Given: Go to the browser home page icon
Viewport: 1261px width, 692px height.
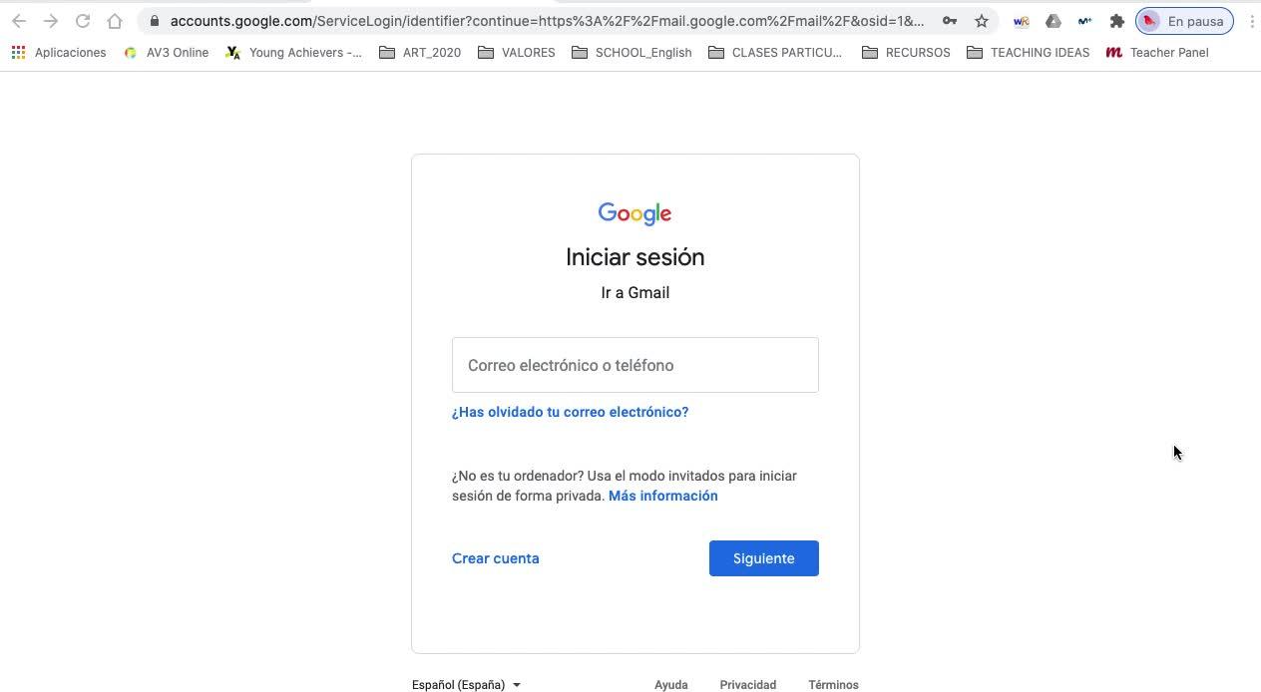Looking at the screenshot, I should [x=115, y=21].
